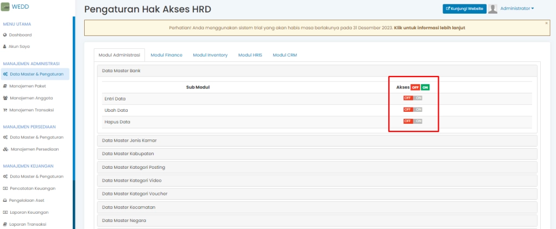The image size is (556, 229).
Task: Open Pencatatan Keuangan in sidebar
Action: click(33, 188)
